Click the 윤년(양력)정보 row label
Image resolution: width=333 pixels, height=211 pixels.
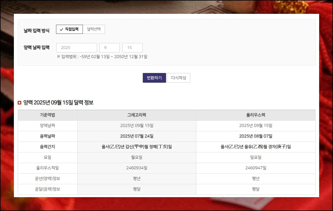[47, 179]
